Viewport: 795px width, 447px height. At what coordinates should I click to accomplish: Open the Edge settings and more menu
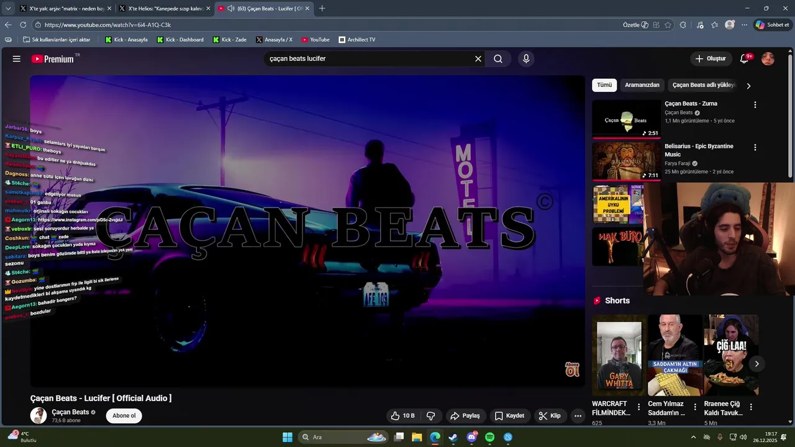coord(744,25)
